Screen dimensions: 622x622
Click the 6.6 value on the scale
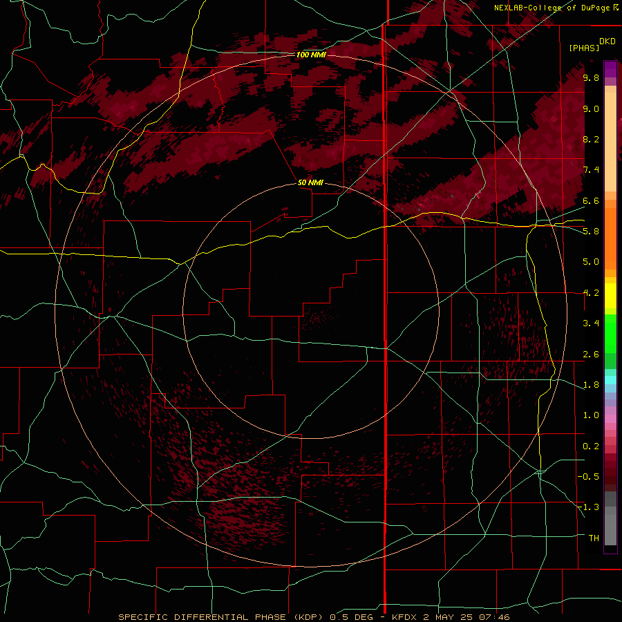(591, 200)
